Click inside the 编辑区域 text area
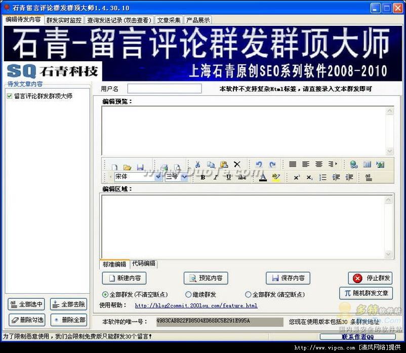Image resolution: width=406 pixels, height=353 pixels. (243, 226)
